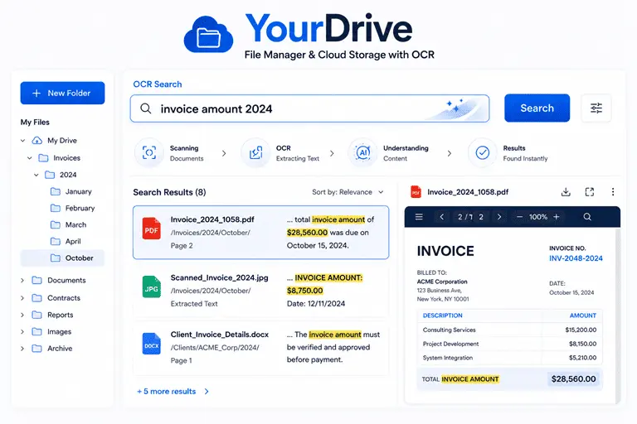Click the My Drive cloud icon
The image size is (637, 424).
(37, 141)
